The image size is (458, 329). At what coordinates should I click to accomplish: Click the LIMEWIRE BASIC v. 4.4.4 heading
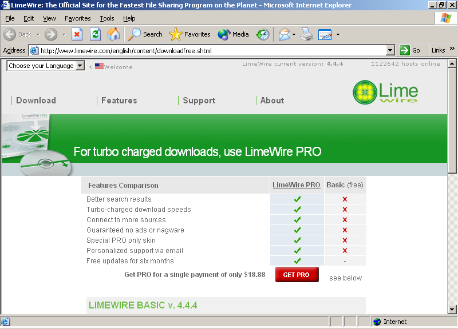[x=143, y=305]
